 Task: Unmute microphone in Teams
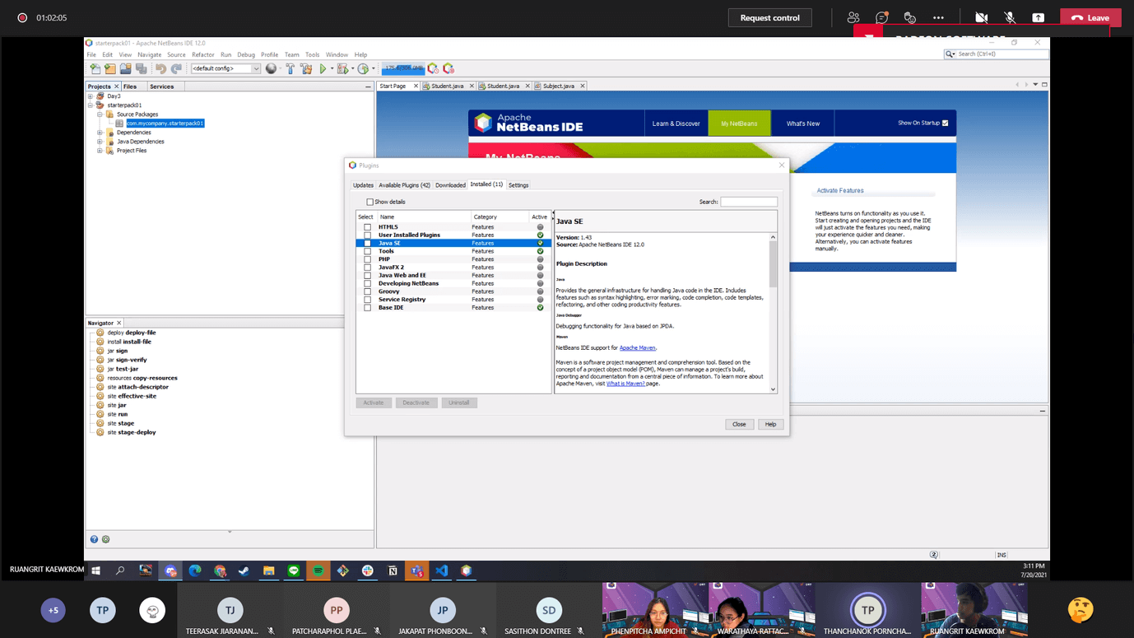coord(1010,17)
